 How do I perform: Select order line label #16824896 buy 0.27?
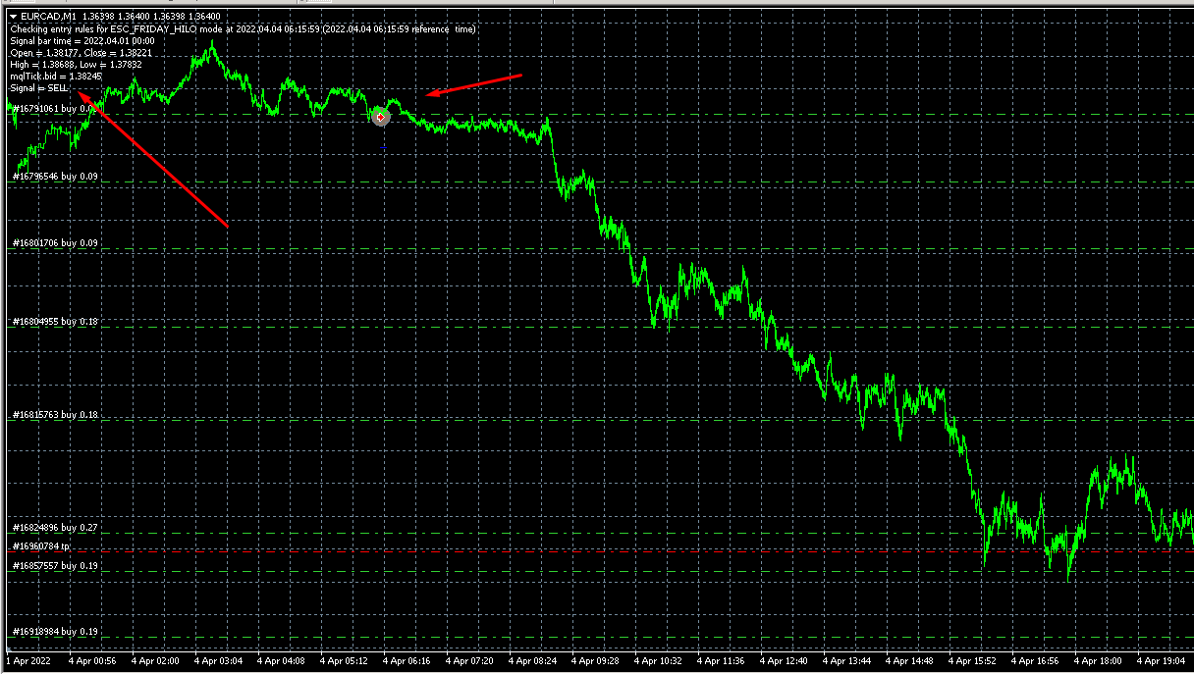[54, 528]
